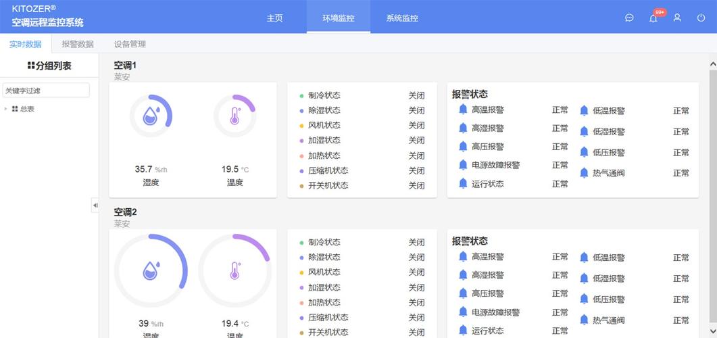The width and height of the screenshot is (717, 338).
Task: Click the 运行状态 bell icon in 空调1
Action: coord(463,184)
